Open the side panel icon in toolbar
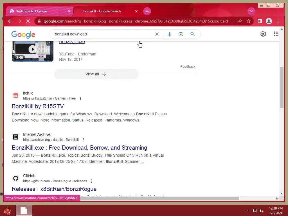The width and height of the screenshot is (288, 216). [260, 21]
